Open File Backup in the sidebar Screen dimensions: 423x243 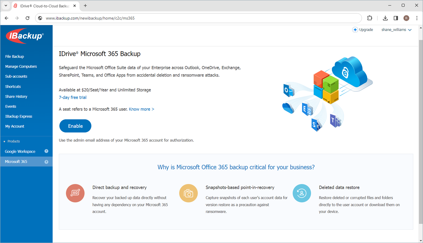point(15,56)
